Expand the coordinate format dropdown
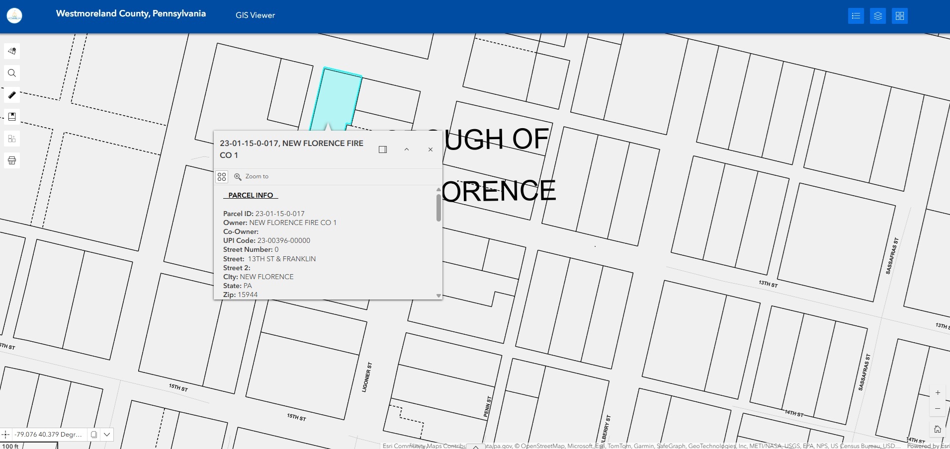Viewport: 950px width, 449px height. tap(107, 435)
